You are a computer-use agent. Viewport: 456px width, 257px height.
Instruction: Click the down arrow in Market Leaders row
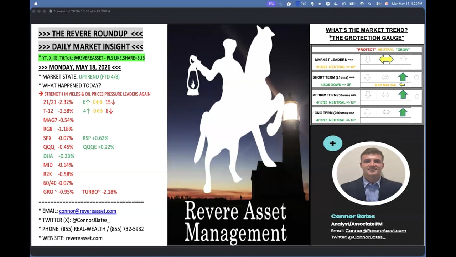coord(368,60)
